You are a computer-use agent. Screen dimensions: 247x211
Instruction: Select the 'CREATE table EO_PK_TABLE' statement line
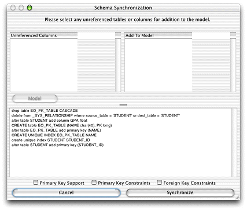tap(61, 125)
